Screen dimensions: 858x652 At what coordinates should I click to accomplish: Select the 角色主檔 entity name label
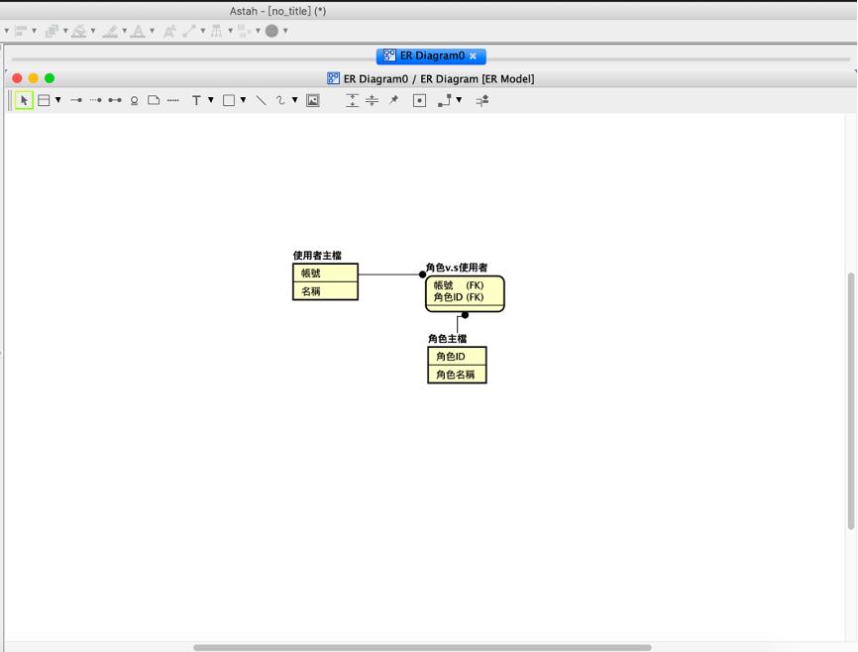click(x=448, y=339)
